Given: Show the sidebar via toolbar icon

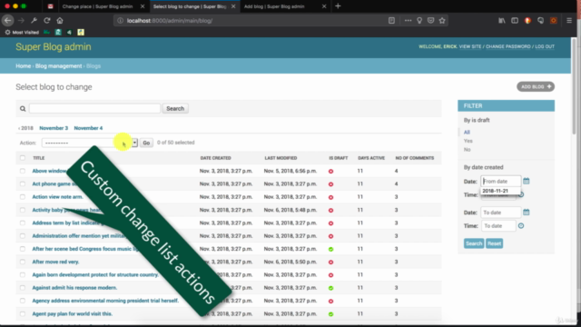Looking at the screenshot, I should point(515,21).
